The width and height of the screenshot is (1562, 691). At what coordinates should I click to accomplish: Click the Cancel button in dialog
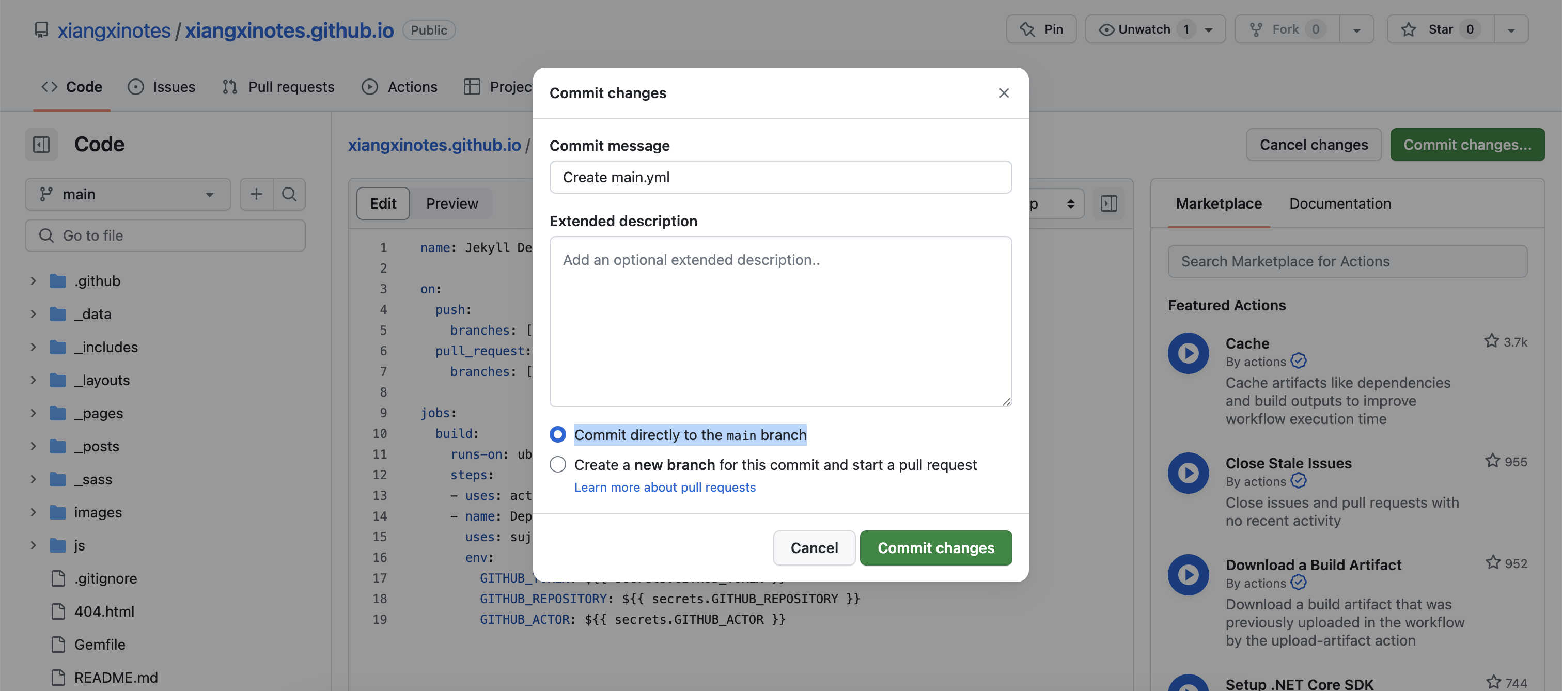pyautogui.click(x=814, y=547)
